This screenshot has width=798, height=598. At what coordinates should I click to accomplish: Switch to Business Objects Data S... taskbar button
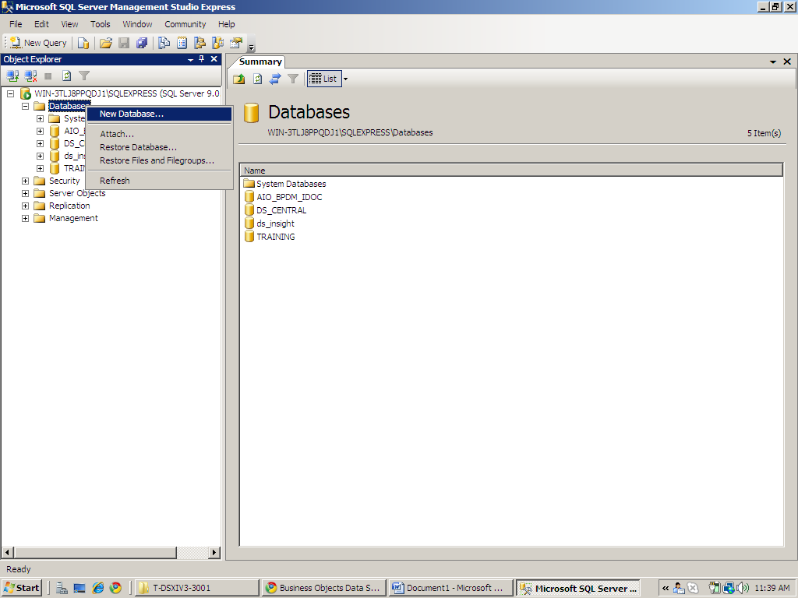click(323, 588)
